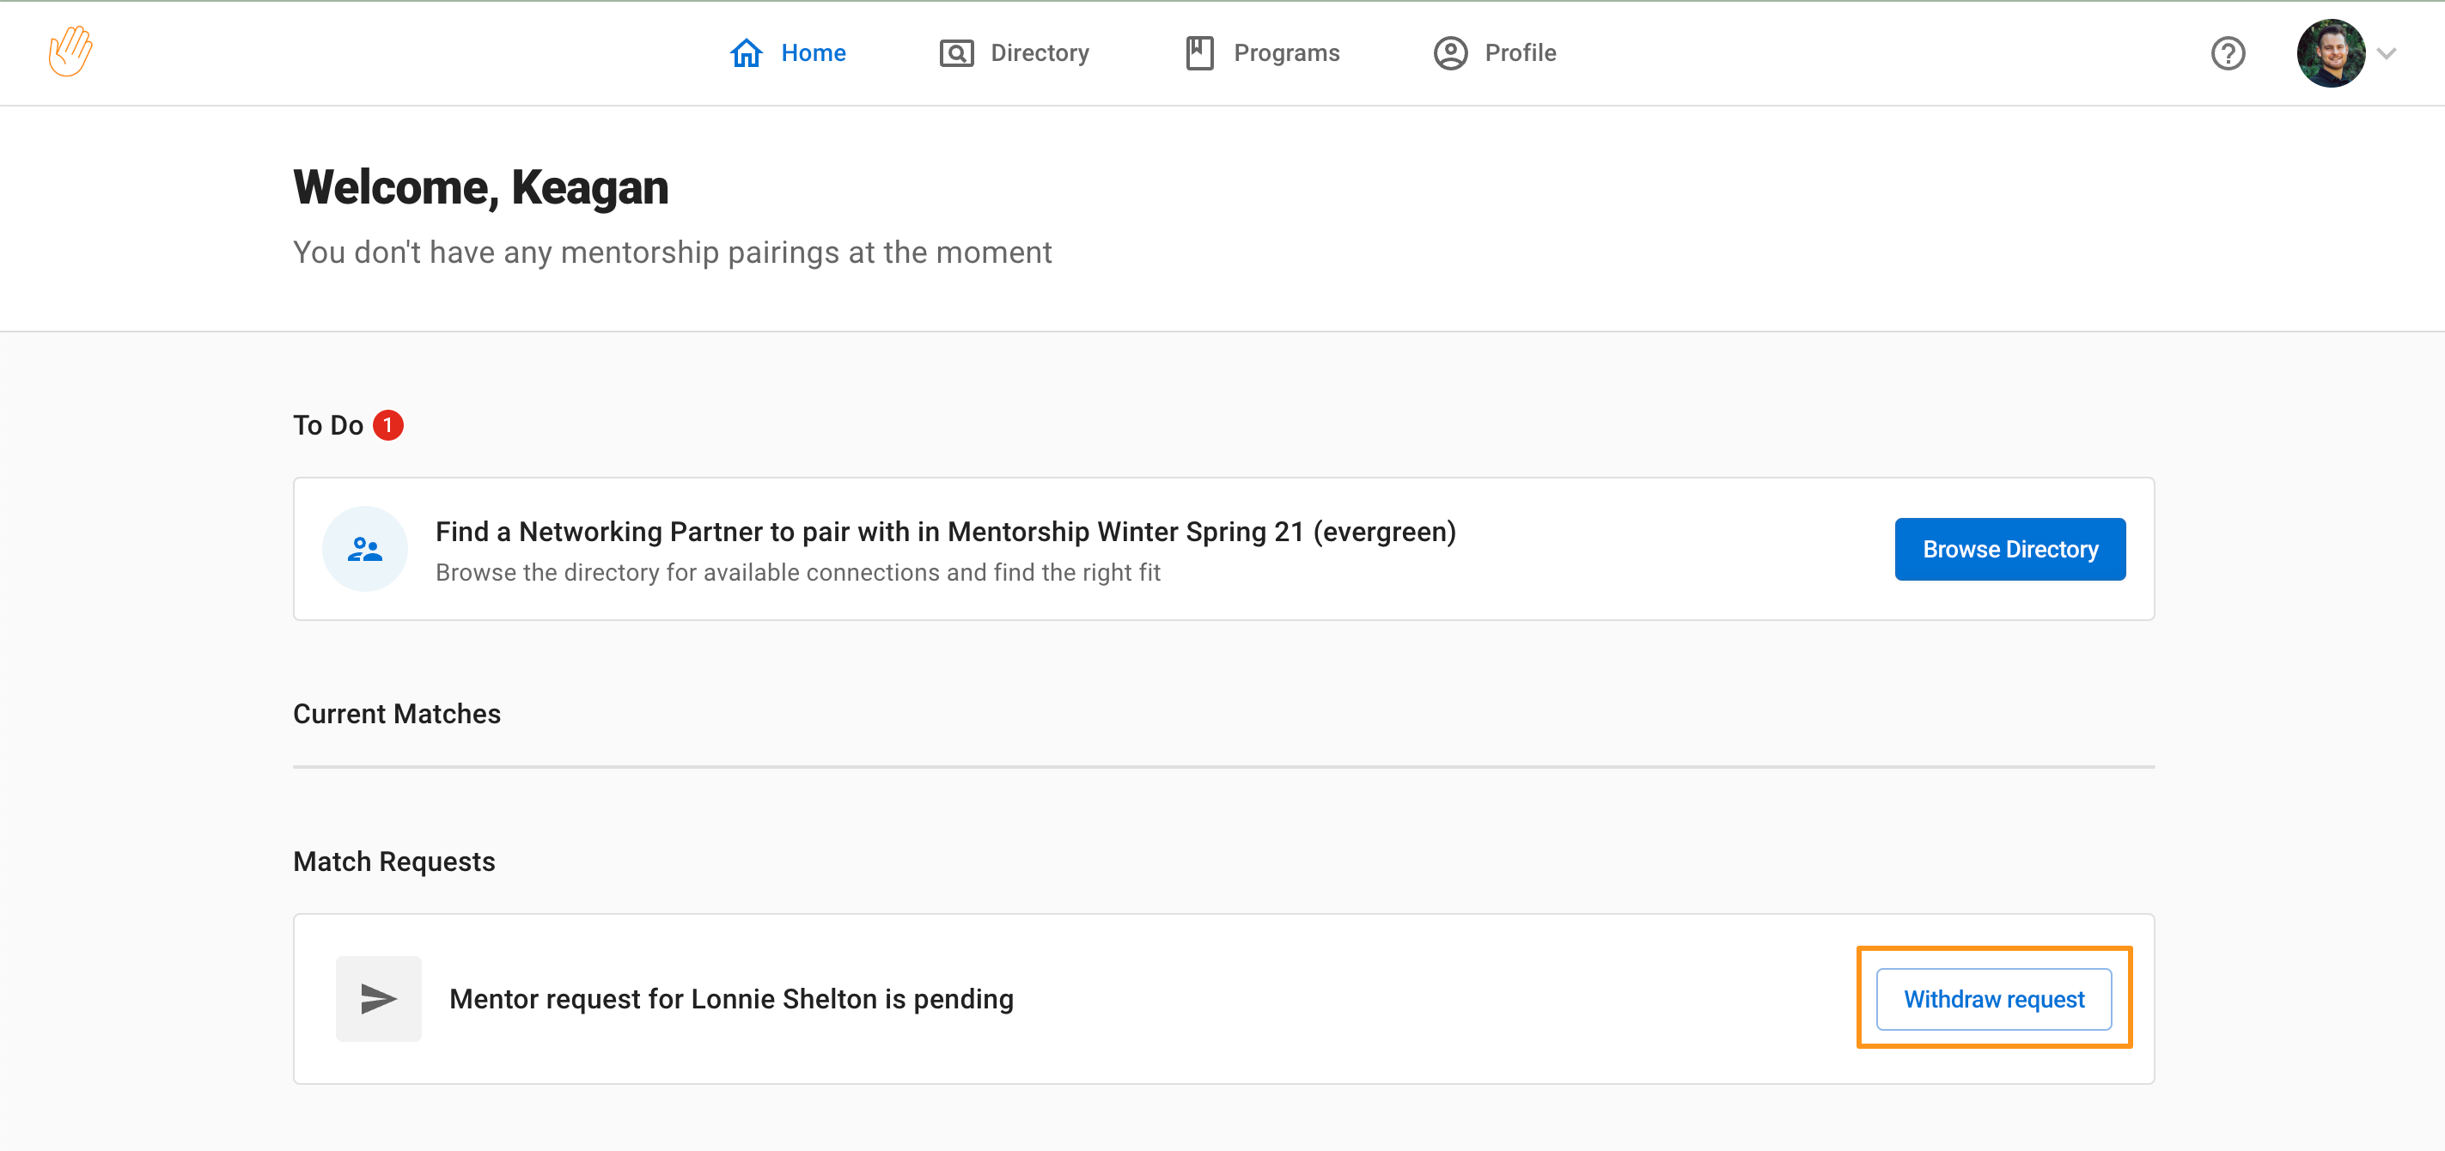2445x1151 pixels.
Task: Open the Home tab
Action: tap(788, 53)
